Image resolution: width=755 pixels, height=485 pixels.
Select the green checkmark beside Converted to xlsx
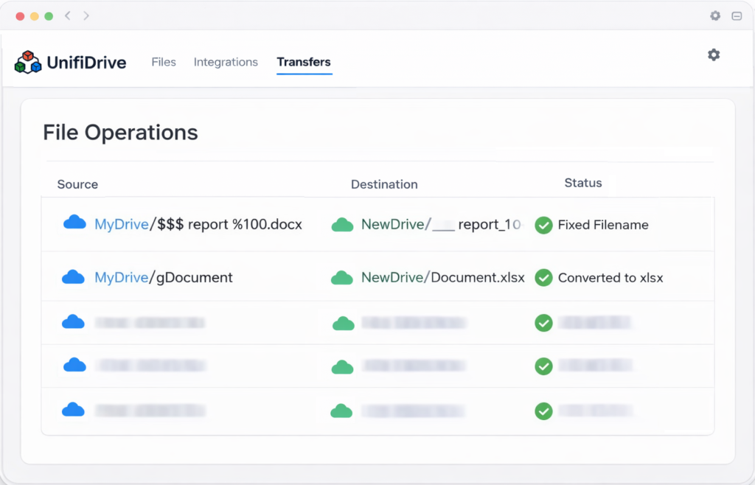pos(543,278)
